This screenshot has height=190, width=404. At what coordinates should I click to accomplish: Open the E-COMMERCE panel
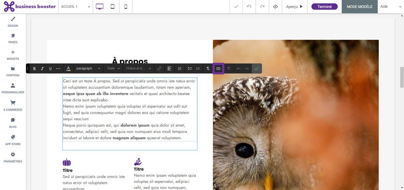(13, 106)
